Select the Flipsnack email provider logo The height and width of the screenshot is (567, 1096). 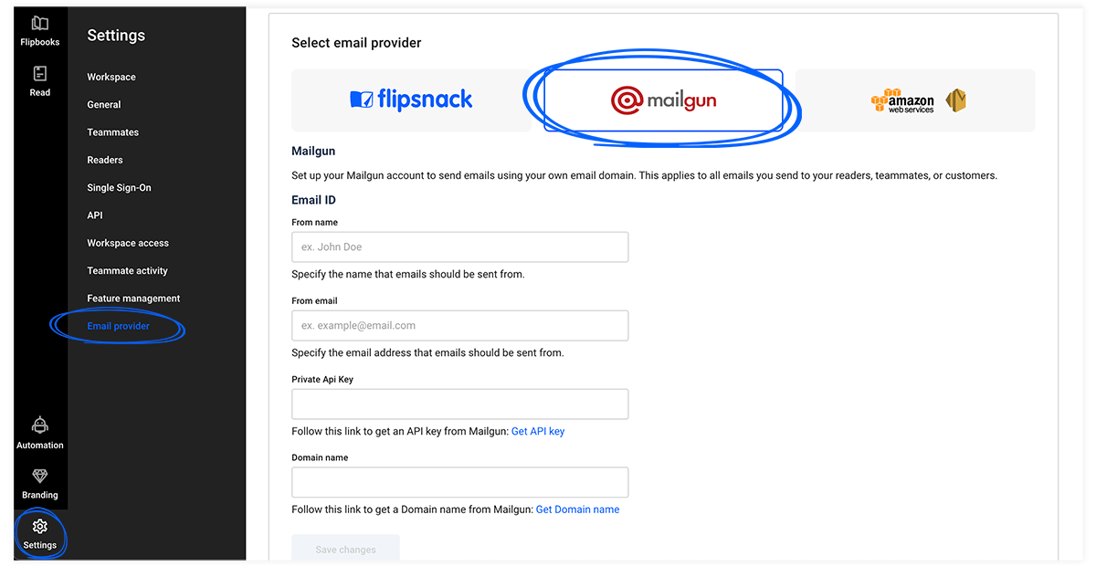click(411, 100)
